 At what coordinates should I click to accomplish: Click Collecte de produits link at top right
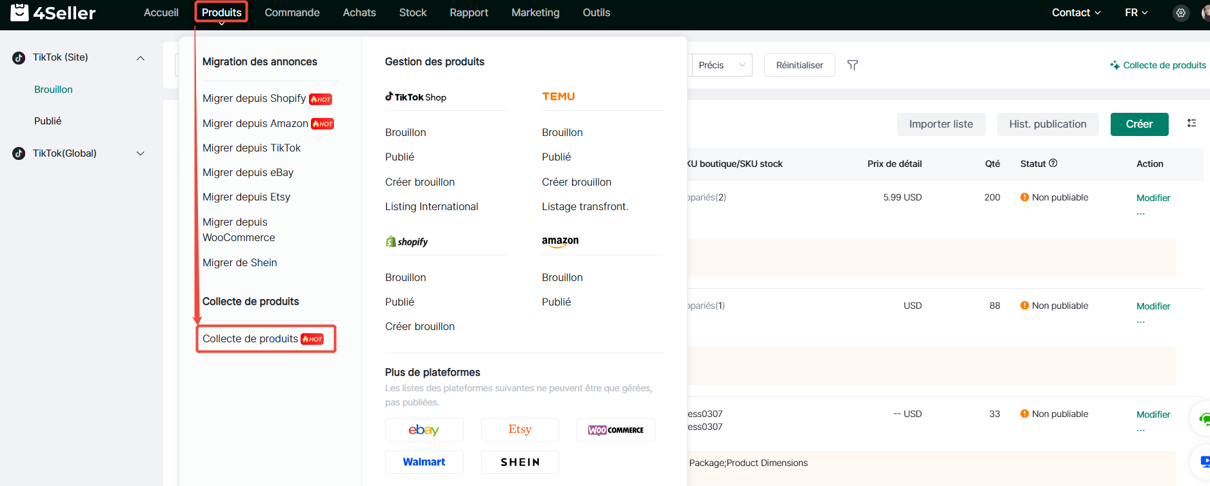pos(1164,65)
